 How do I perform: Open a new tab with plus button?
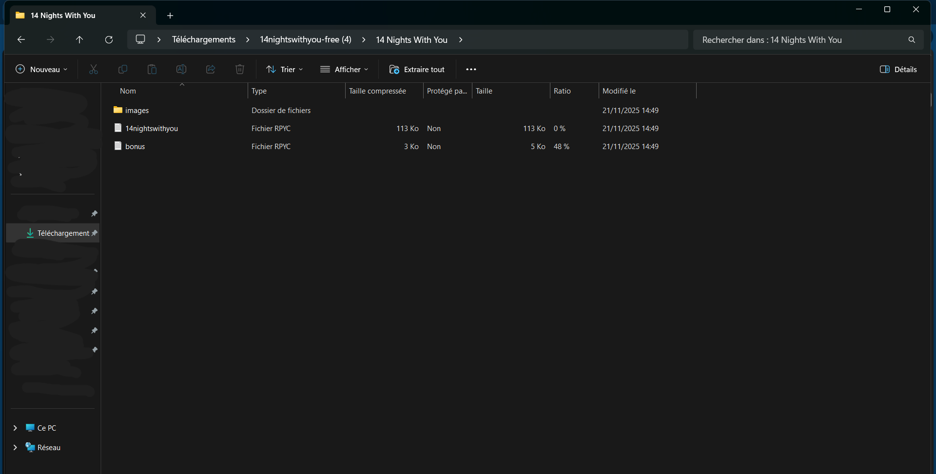click(x=170, y=16)
